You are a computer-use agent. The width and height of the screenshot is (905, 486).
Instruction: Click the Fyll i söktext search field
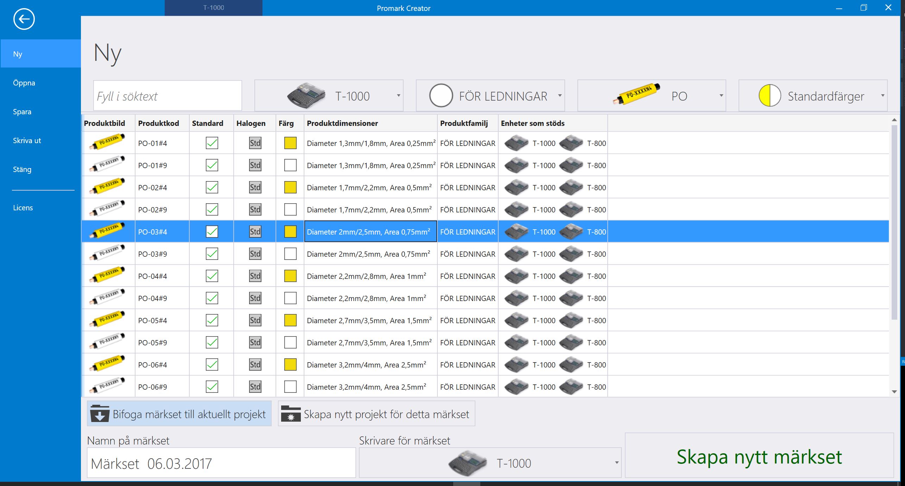pyautogui.click(x=167, y=96)
